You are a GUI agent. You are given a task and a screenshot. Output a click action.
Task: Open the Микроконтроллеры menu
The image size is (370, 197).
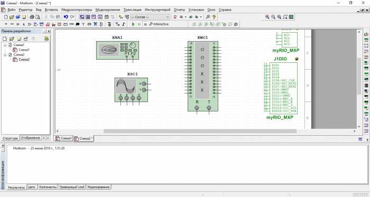click(77, 10)
